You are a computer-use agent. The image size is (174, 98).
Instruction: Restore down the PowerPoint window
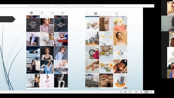click(x=148, y=5)
